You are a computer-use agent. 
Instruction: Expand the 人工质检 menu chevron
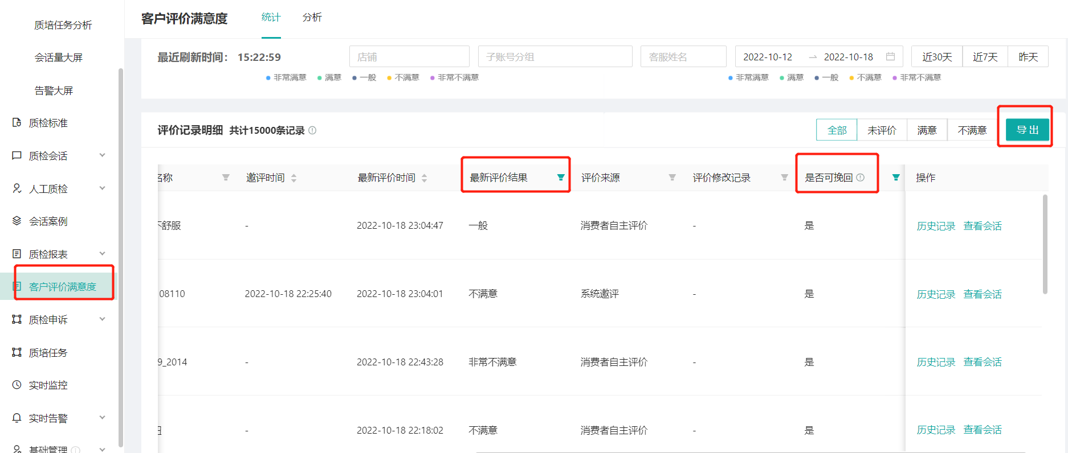click(x=103, y=188)
